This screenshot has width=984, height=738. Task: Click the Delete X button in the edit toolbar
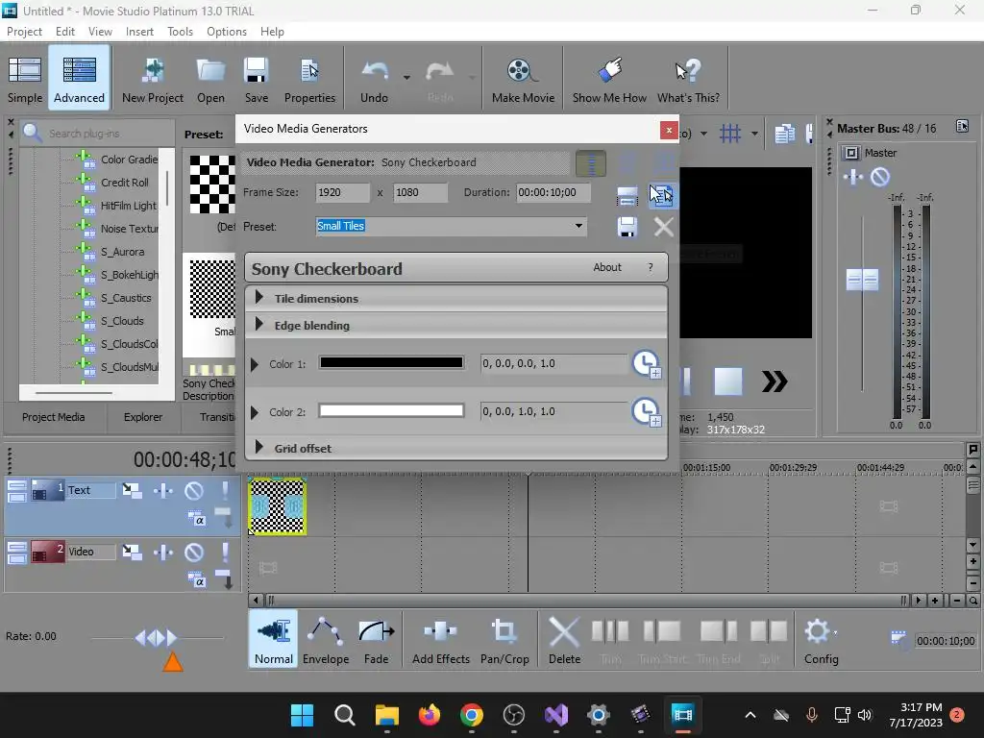(x=564, y=641)
